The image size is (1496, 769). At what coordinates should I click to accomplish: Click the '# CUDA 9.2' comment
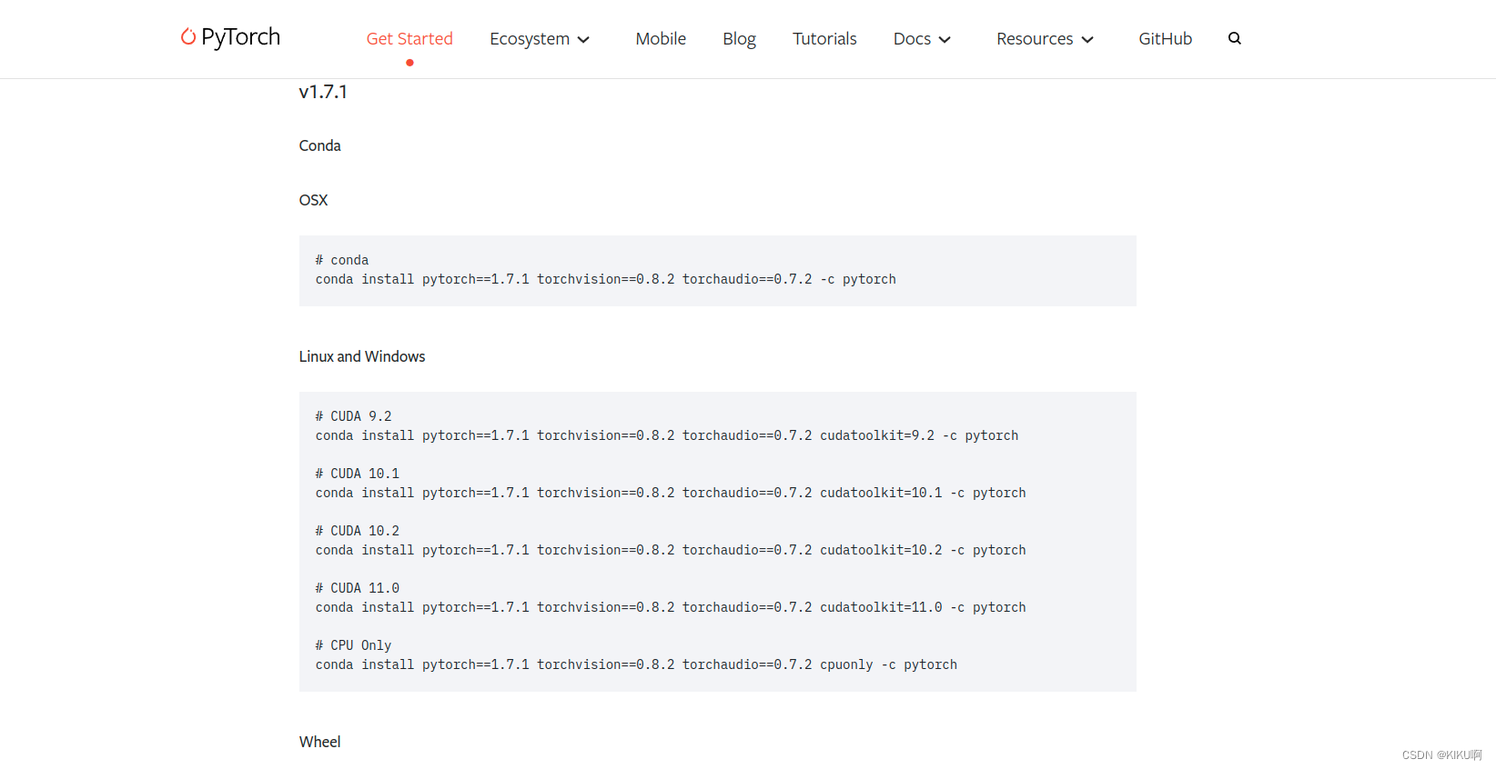click(353, 416)
